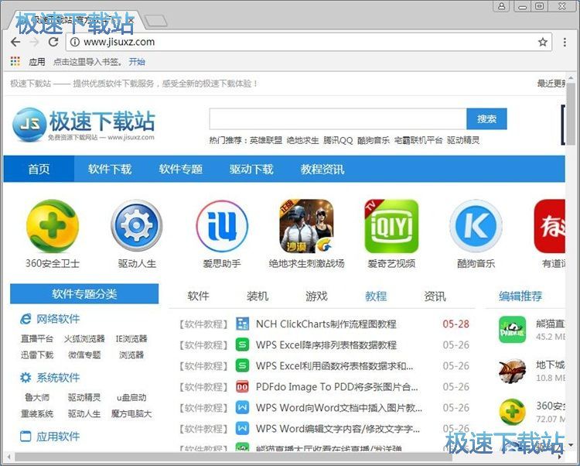Select 火狐浏览器 under 网络软件
Screen dimensions: 580x466
(84, 339)
